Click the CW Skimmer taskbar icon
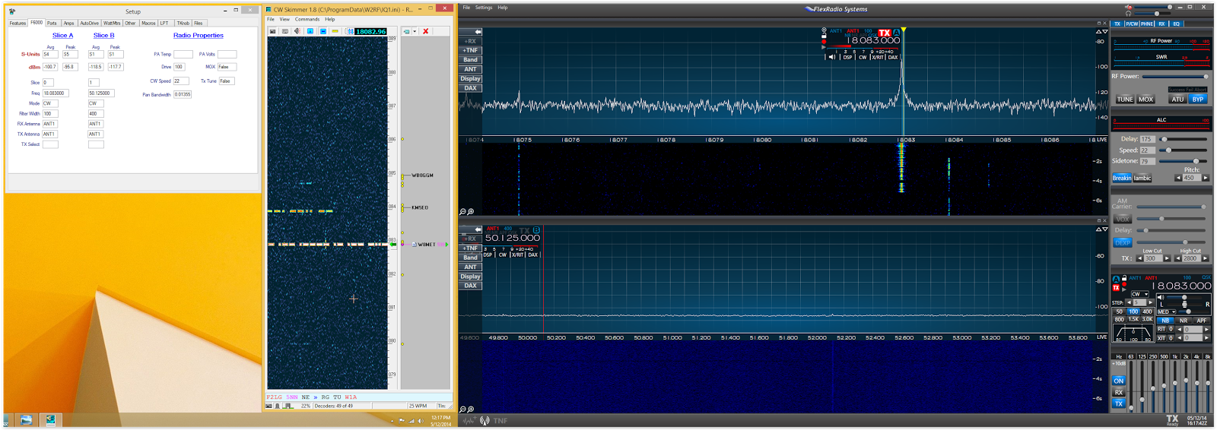This screenshot has width=1217, height=430. (x=50, y=420)
